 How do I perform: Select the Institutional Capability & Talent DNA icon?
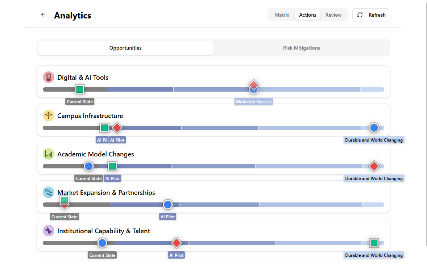[49, 231]
